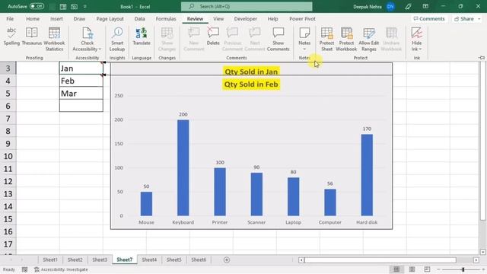
Task: Switch to Sheet6 tab
Action: 199,260
